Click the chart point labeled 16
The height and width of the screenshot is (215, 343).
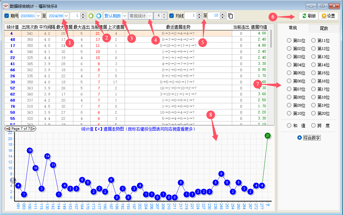click(x=30, y=150)
